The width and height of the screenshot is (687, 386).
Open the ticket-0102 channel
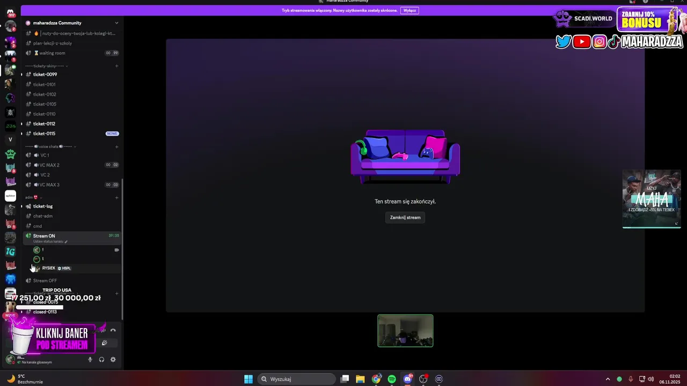(72, 94)
